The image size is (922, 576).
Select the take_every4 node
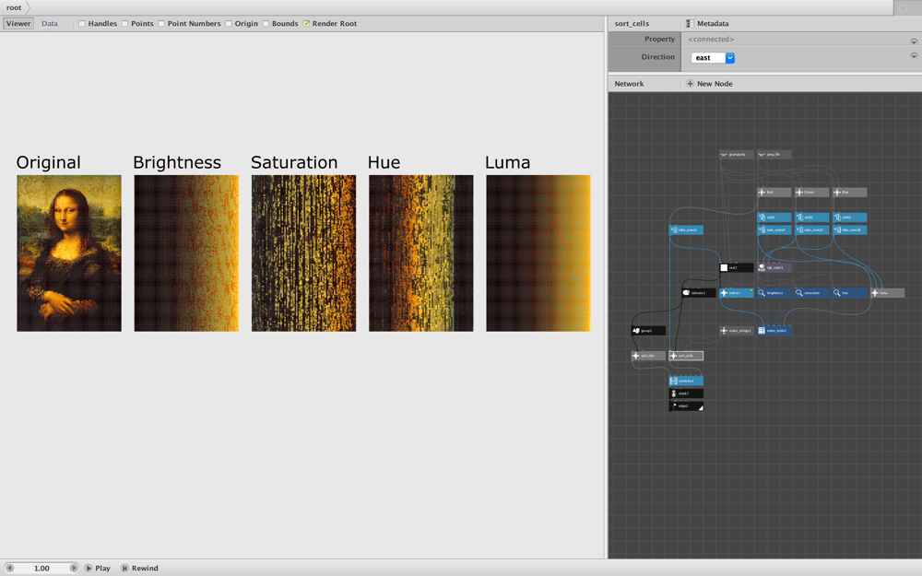click(x=774, y=229)
